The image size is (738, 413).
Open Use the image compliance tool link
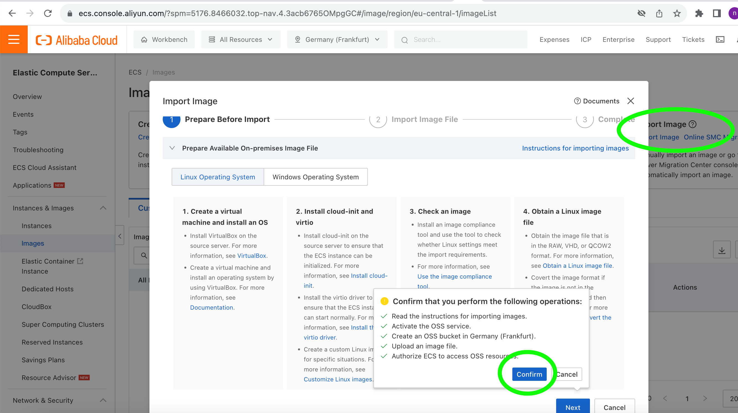pos(454,281)
